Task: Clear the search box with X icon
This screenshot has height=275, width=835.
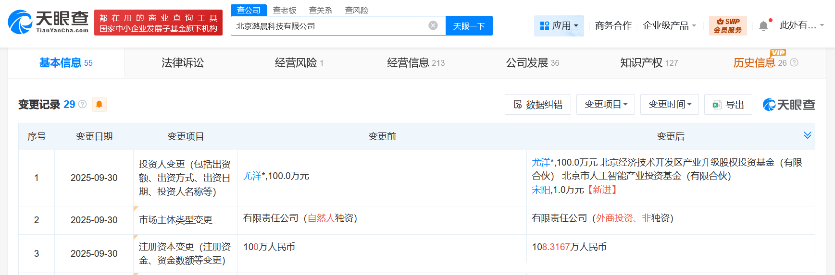Action: [433, 25]
